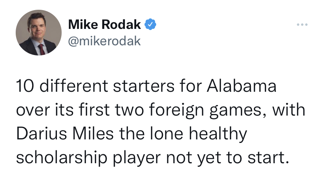Viewport: 325px width, 180px height.
Task: Open the three-dot more options menu
Action: (302, 25)
